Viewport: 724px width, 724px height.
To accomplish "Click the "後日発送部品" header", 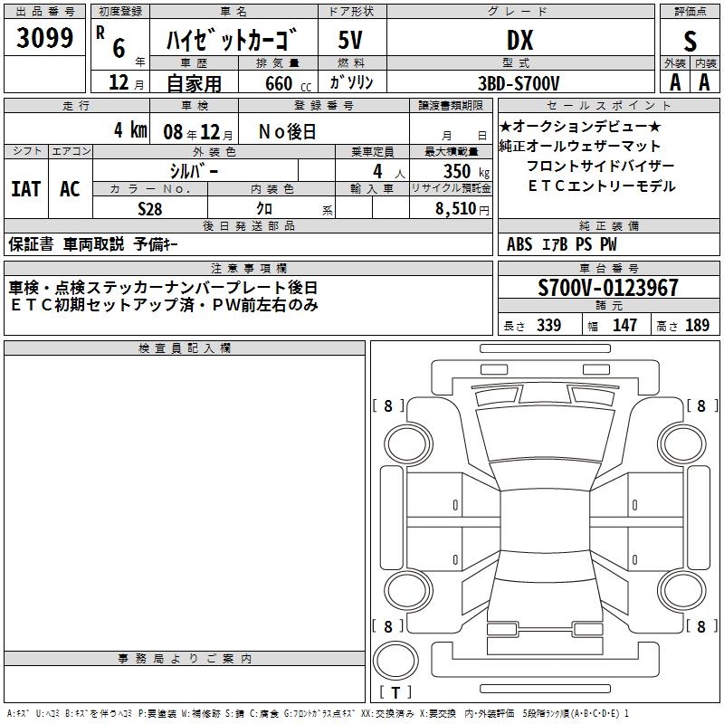I will coord(248,225).
